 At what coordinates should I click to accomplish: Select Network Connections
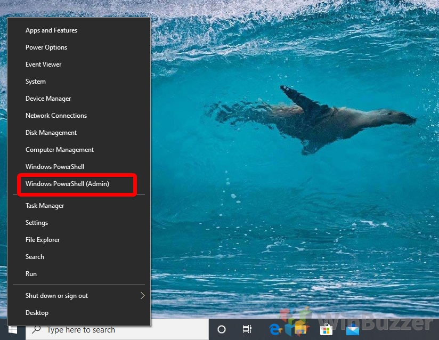(79, 116)
